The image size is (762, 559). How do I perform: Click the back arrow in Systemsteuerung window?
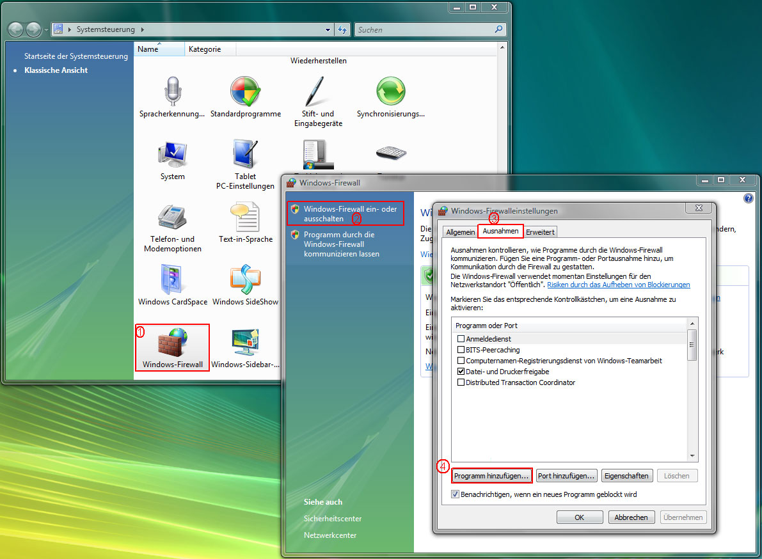click(x=15, y=29)
